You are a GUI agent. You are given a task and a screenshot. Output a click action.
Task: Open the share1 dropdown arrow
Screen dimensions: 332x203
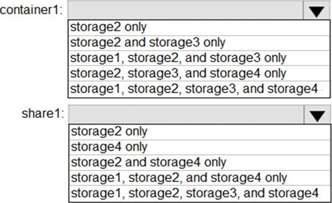[317, 115]
